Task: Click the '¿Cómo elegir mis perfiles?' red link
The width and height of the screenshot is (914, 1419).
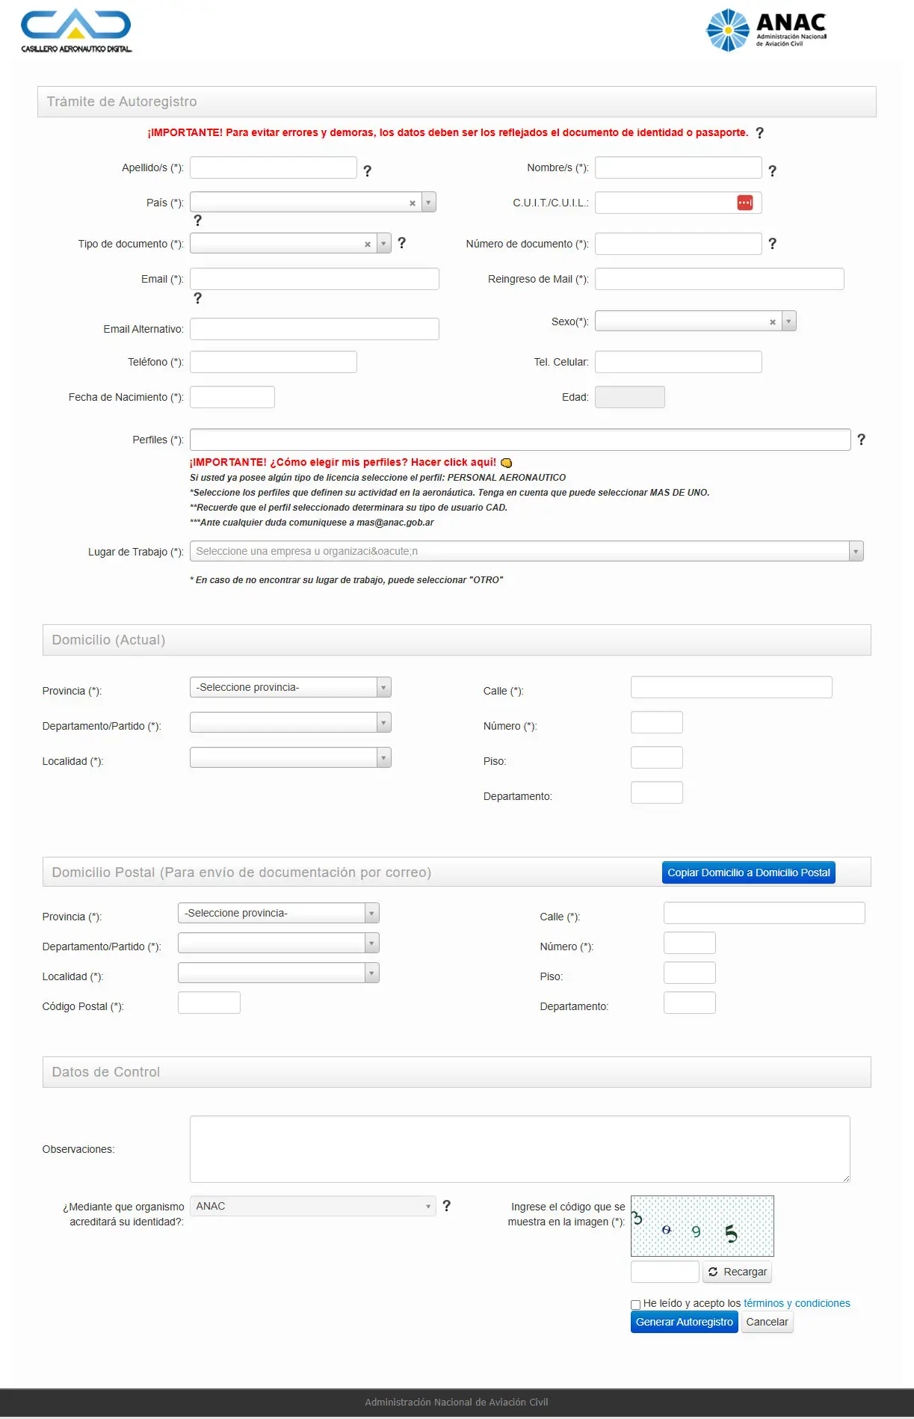Action: click(343, 462)
